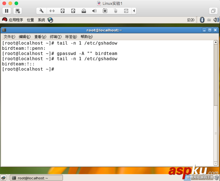Open the 编辑(E) menu
220x181 pixels.
click(25, 37)
